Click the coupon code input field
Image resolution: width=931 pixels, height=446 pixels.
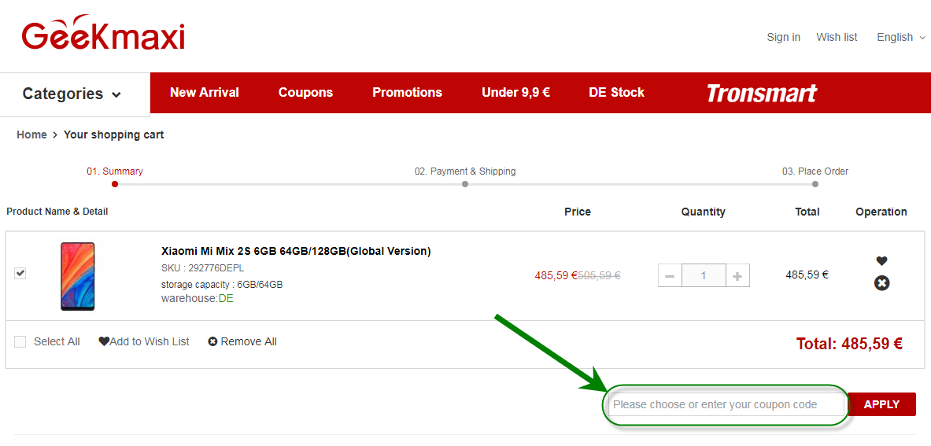point(726,404)
